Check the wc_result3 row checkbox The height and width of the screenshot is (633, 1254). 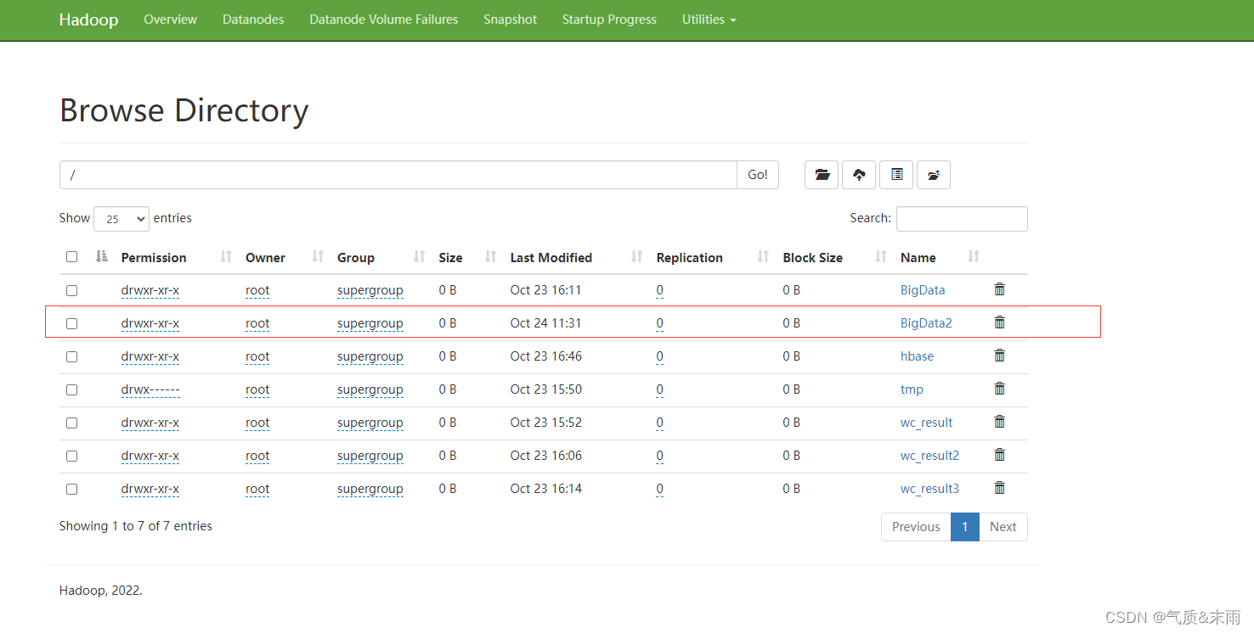click(71, 489)
